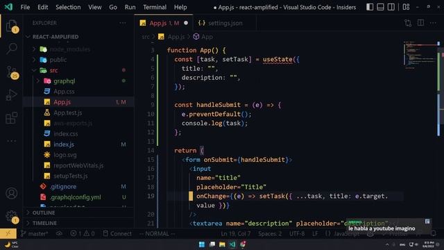Open logo.svg in the explorer
444x250 pixels.
pos(65,155)
